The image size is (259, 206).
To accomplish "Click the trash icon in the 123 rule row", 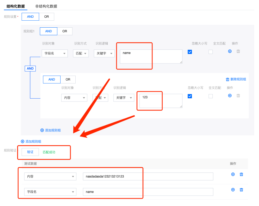I will 238,95.
